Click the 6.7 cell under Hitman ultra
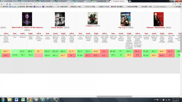 coord(170,55)
